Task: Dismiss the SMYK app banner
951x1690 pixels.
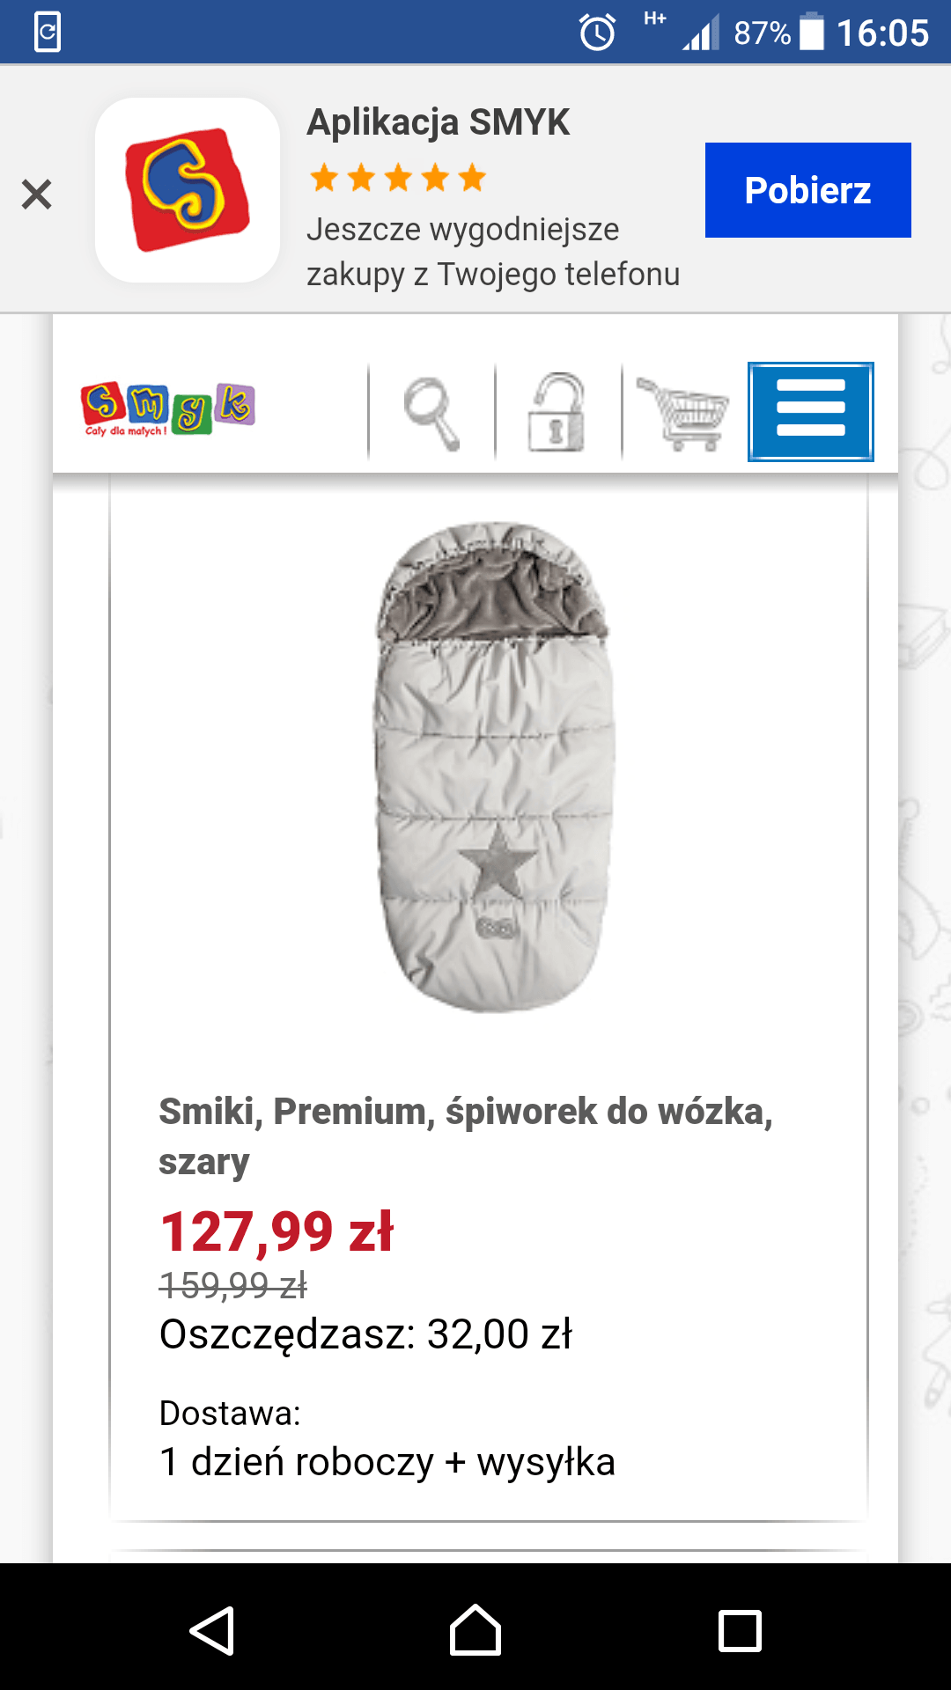Action: (37, 194)
